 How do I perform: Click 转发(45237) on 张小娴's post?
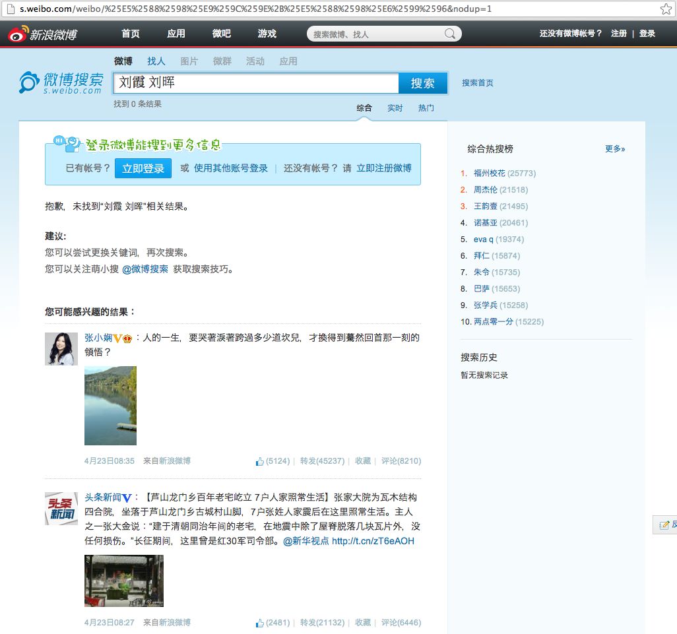point(322,461)
